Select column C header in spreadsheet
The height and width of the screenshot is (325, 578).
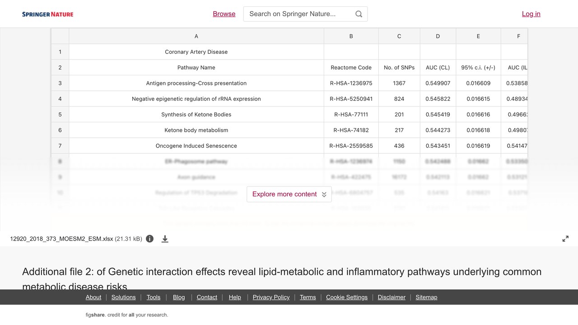coord(399,36)
